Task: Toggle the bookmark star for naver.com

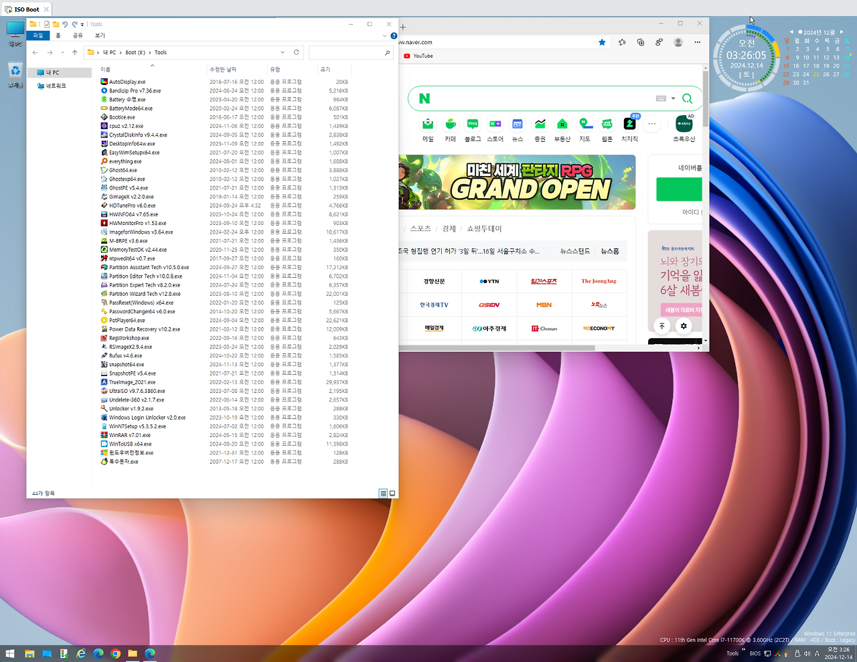Action: tap(602, 42)
